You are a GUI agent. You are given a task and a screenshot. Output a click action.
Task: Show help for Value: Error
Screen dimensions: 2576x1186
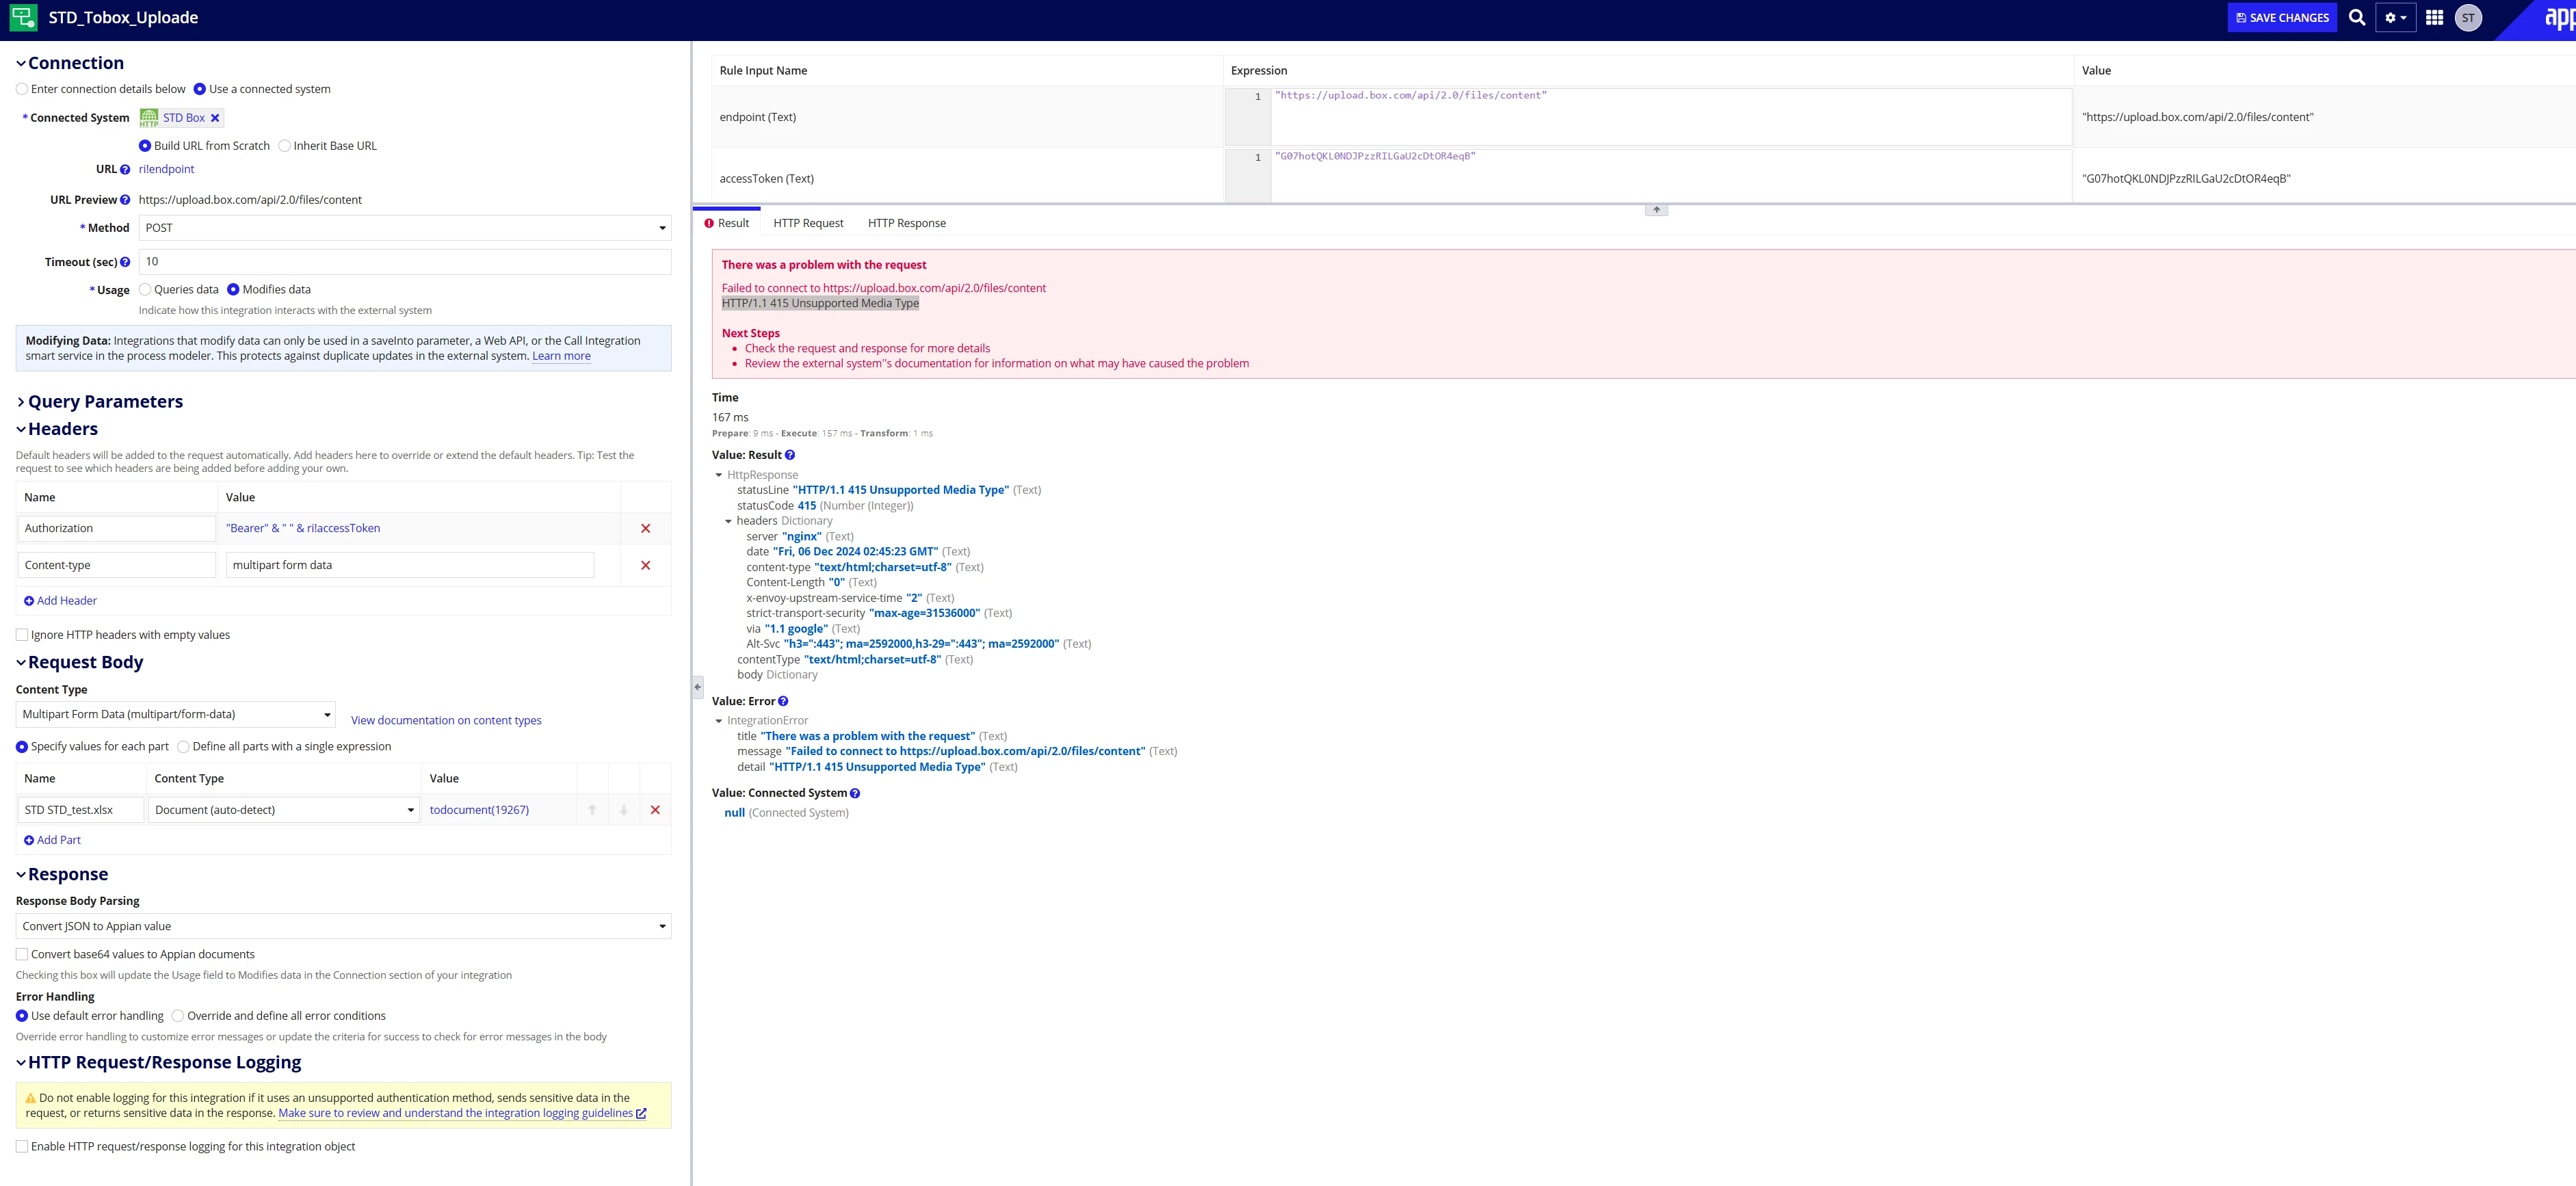783,701
